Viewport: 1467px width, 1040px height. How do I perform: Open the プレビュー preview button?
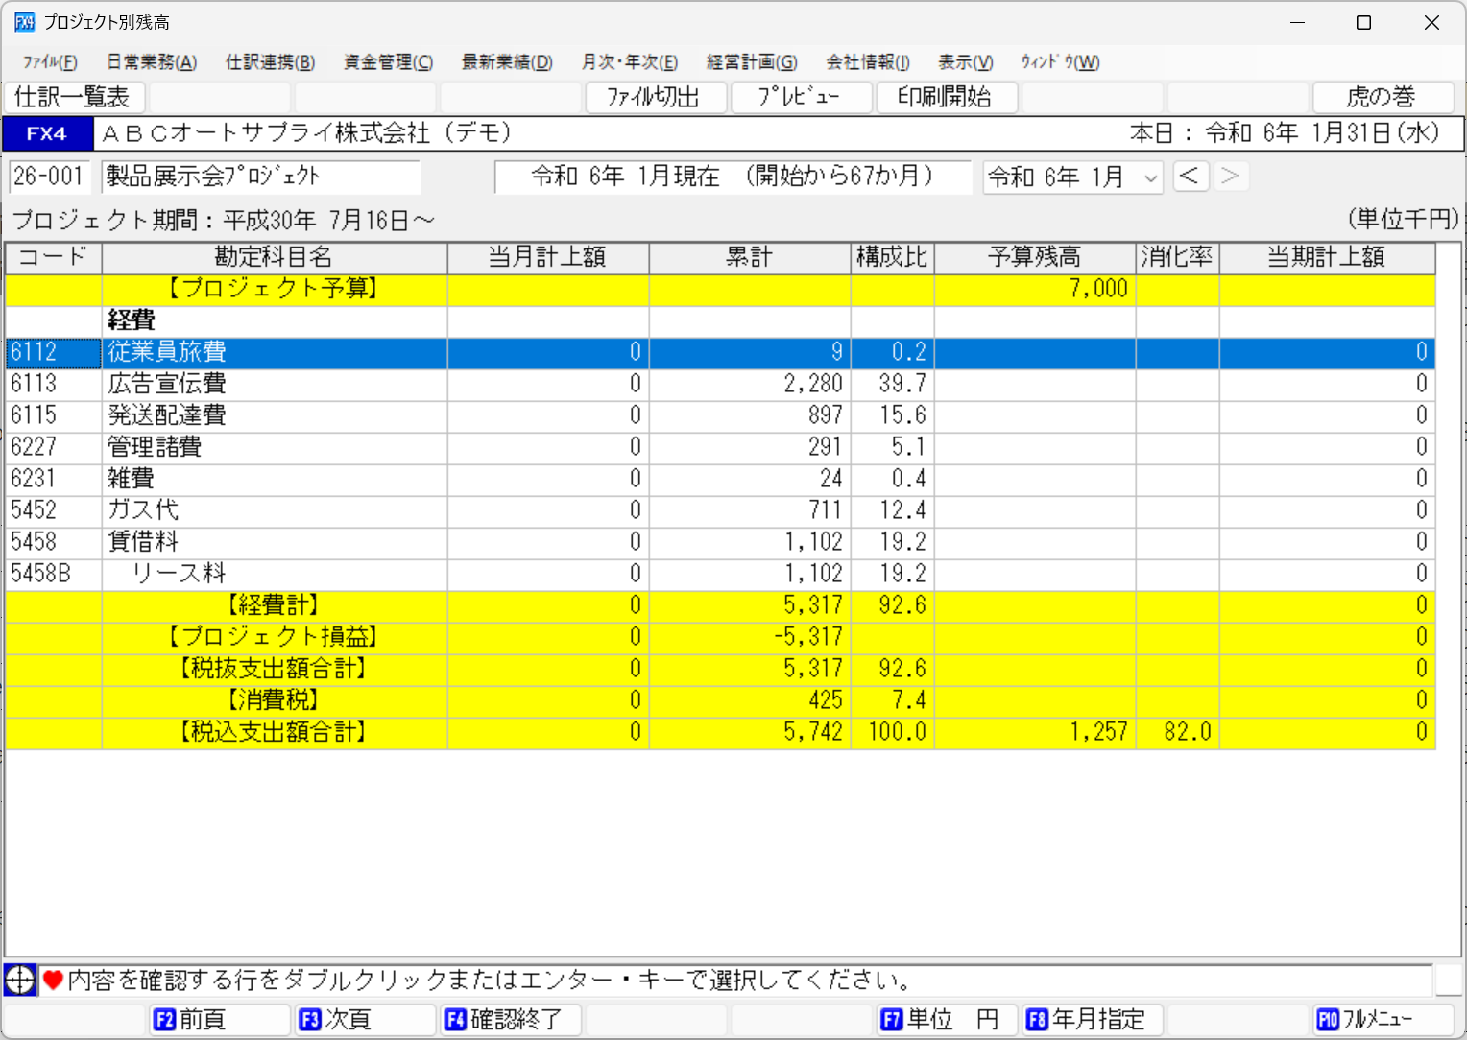(800, 97)
